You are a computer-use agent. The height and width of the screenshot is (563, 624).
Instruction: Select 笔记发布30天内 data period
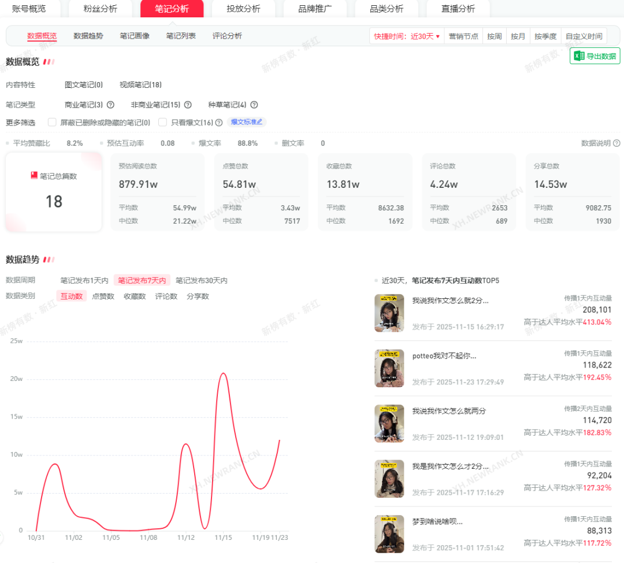[201, 281]
